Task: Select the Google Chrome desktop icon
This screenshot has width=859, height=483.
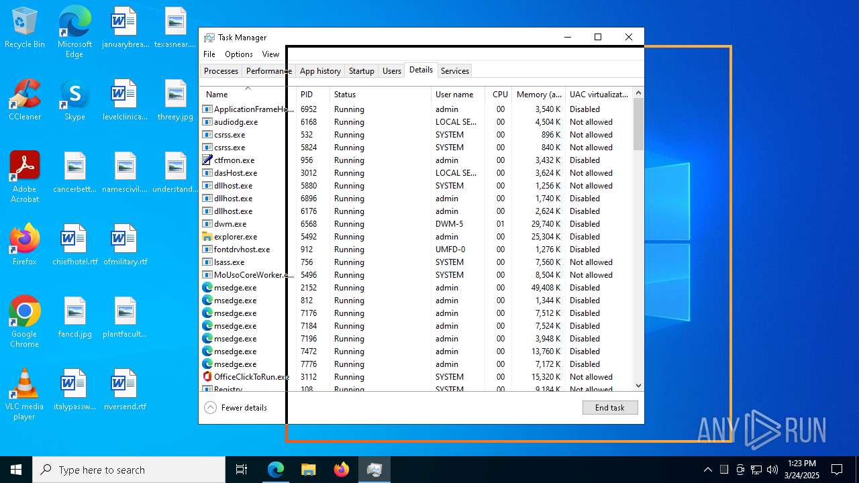Action: [25, 322]
